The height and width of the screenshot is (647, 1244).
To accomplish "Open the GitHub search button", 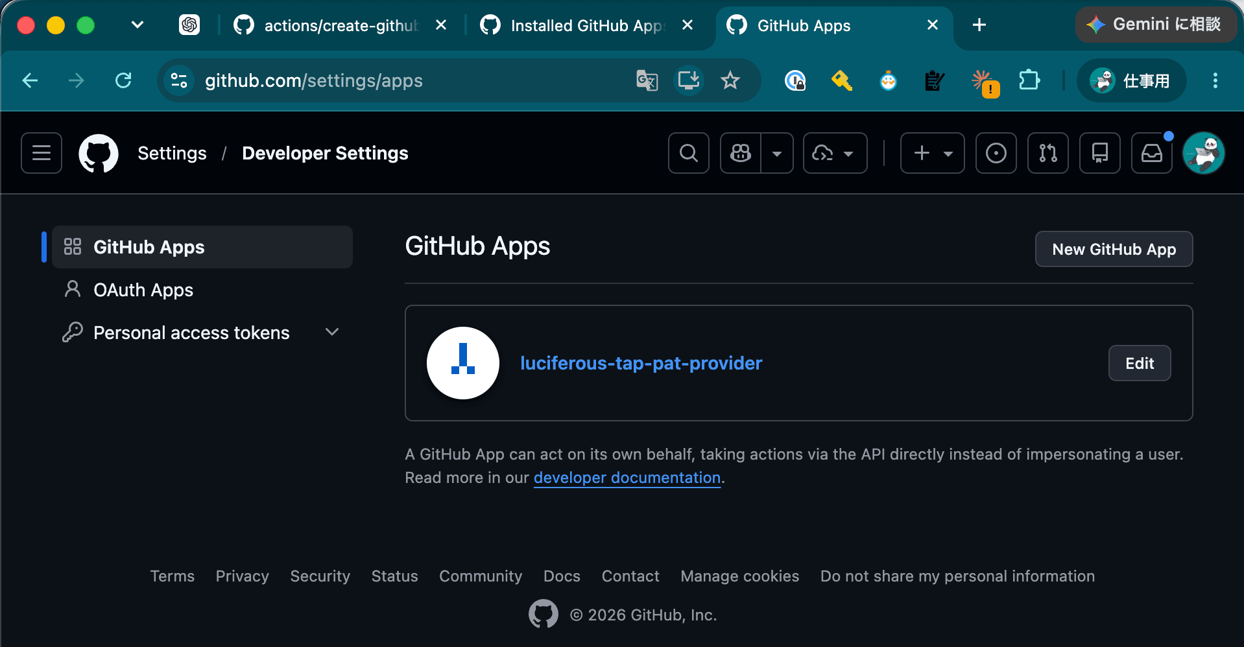I will coord(689,153).
